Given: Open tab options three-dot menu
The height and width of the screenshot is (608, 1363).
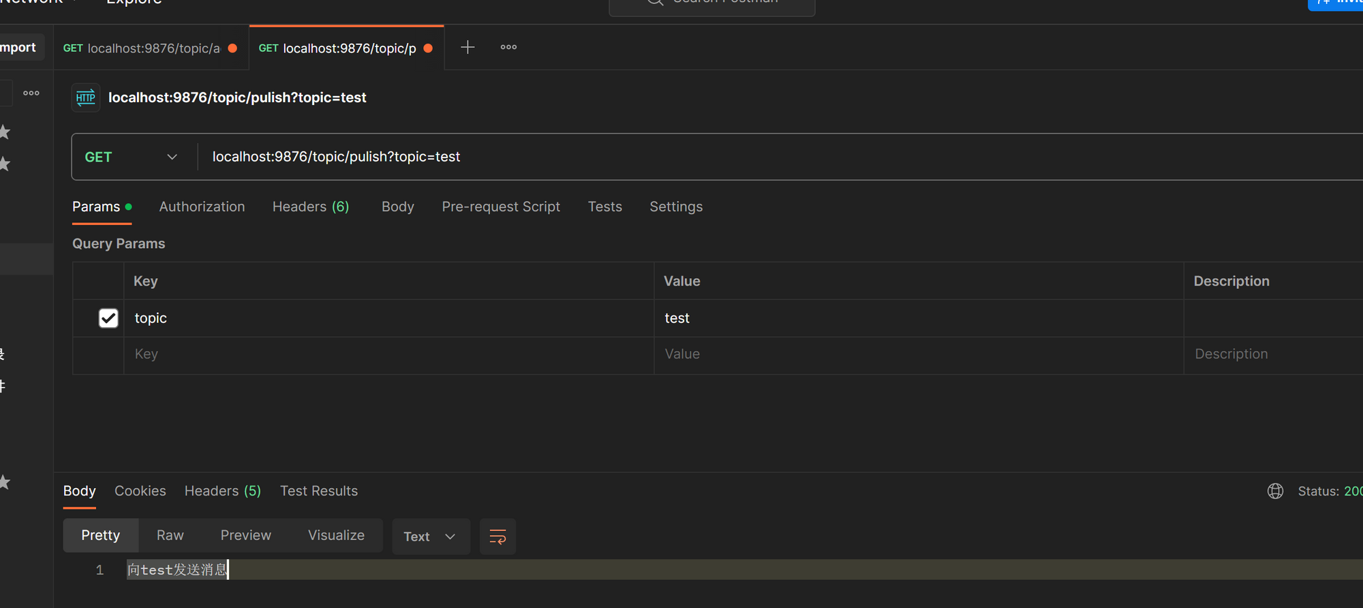Looking at the screenshot, I should 508,47.
